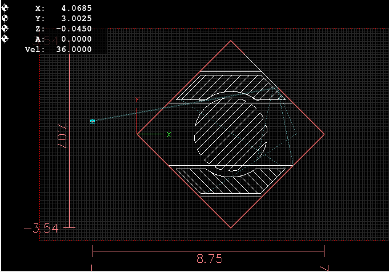The width and height of the screenshot is (389, 272).
Task: Click the green X axis origin label
Action: 169,135
